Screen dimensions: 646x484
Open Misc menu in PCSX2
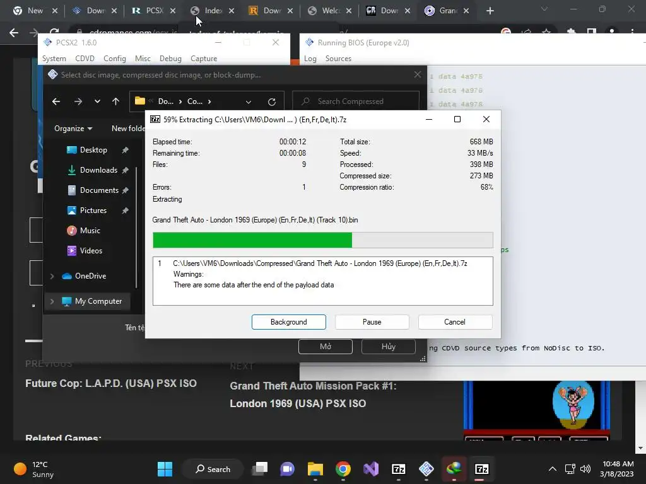[143, 59]
